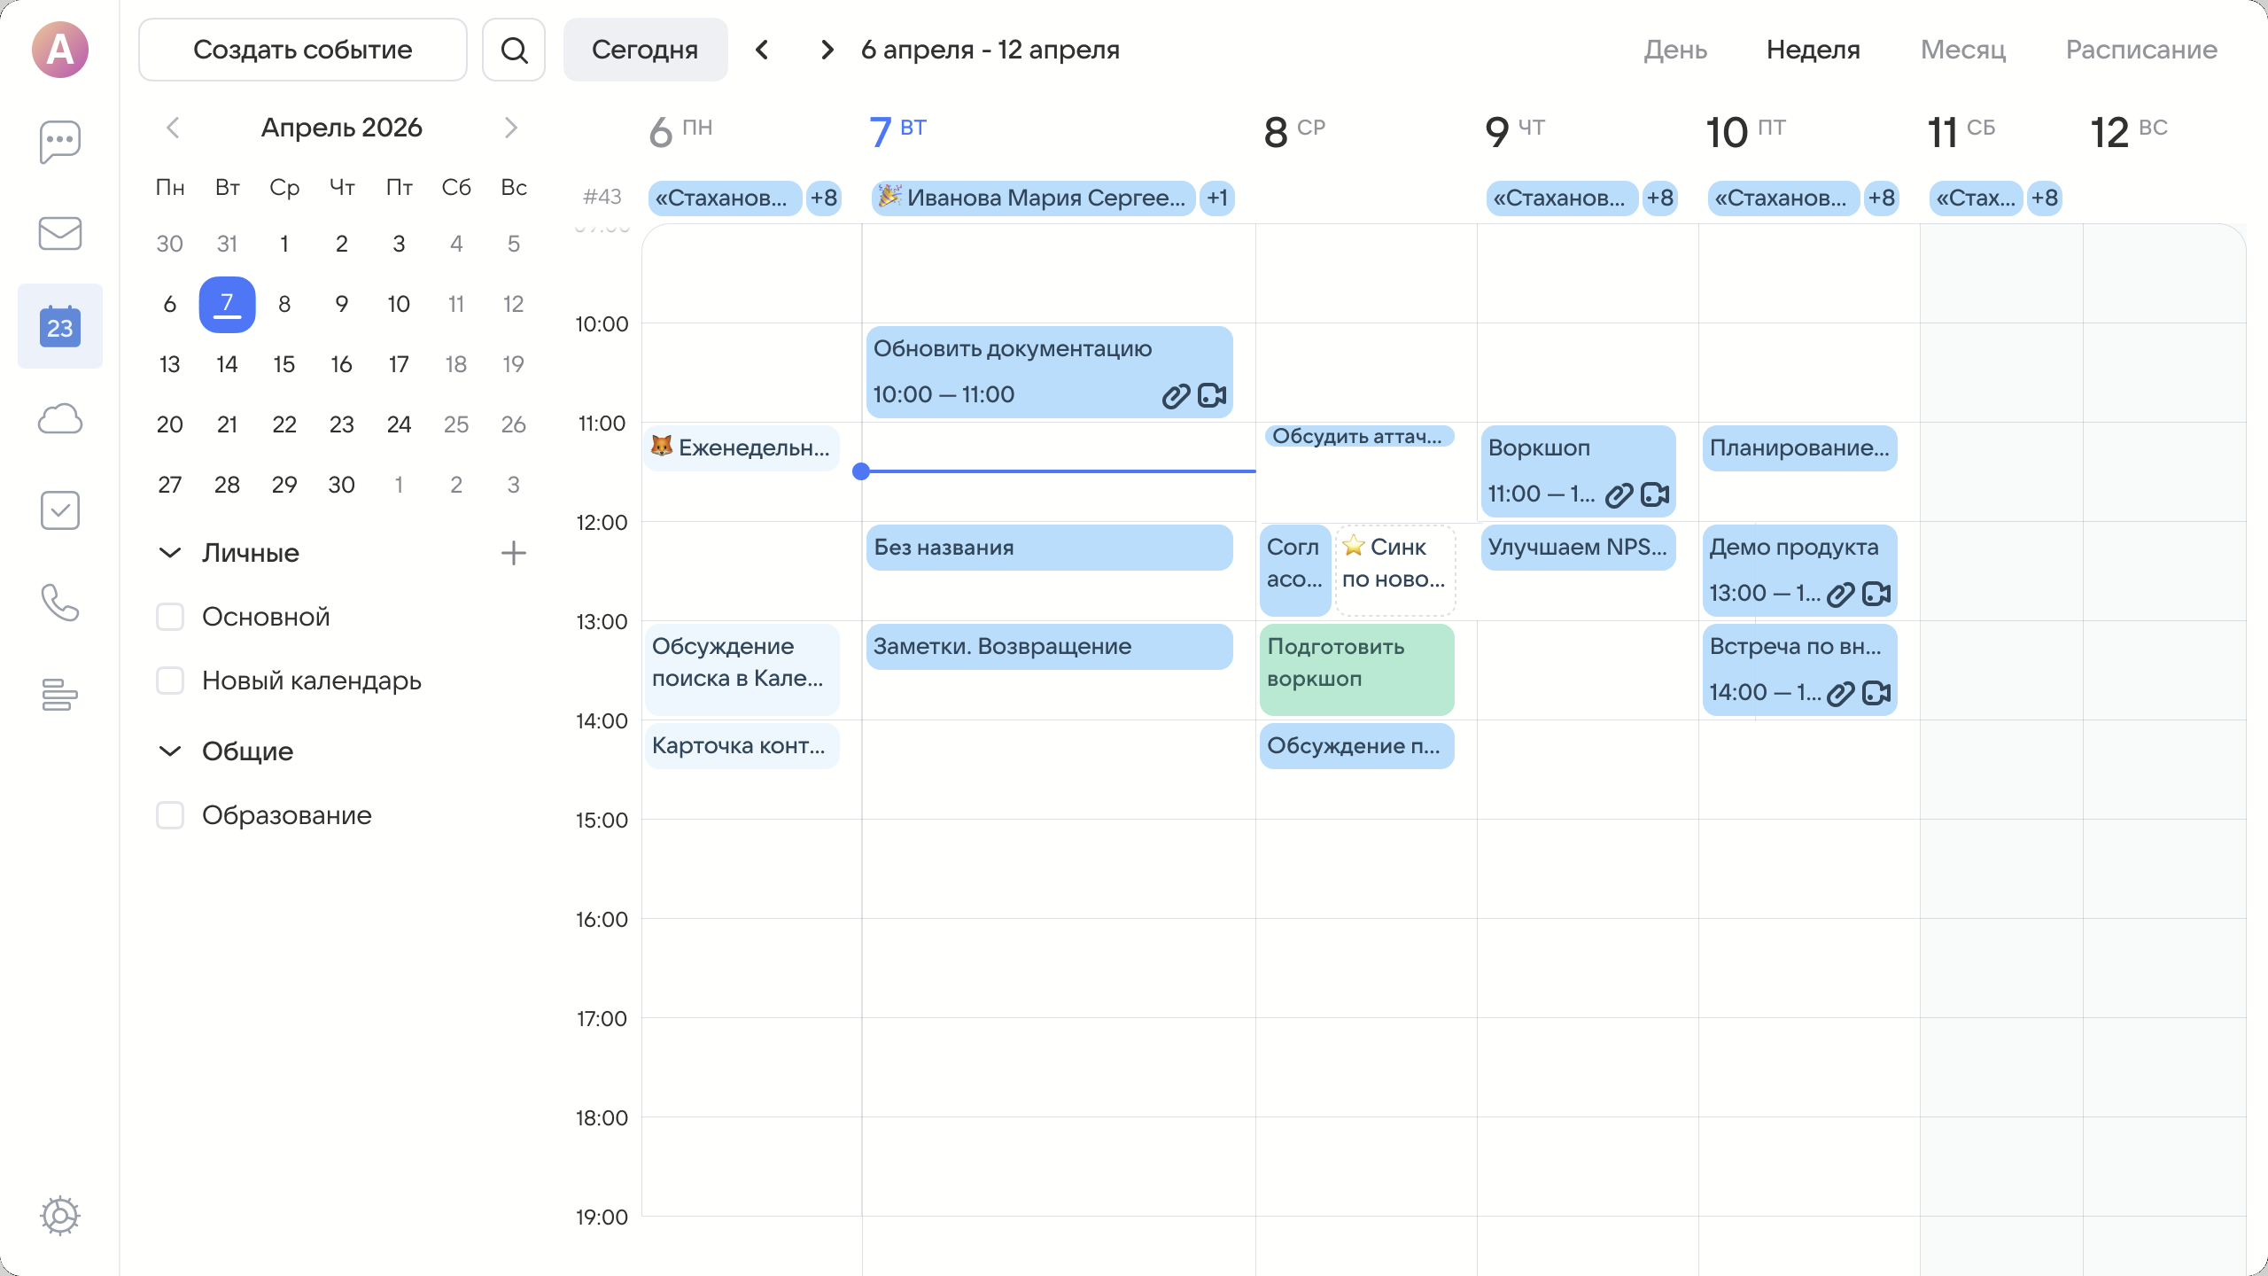Collapse the Общие calendars section
The image size is (2268, 1276).
click(x=169, y=751)
